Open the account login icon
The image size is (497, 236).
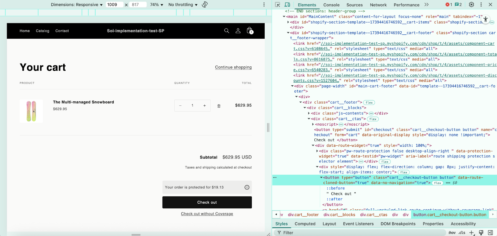238,31
